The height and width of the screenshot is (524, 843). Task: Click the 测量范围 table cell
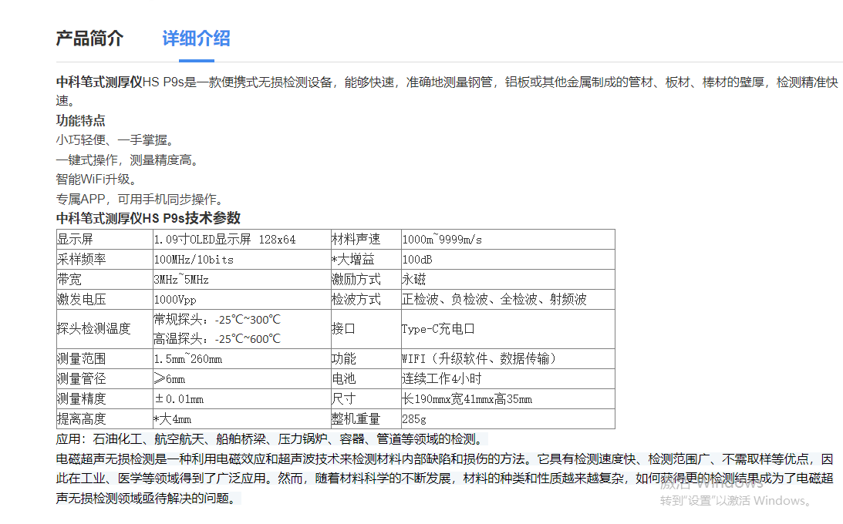[x=104, y=358]
